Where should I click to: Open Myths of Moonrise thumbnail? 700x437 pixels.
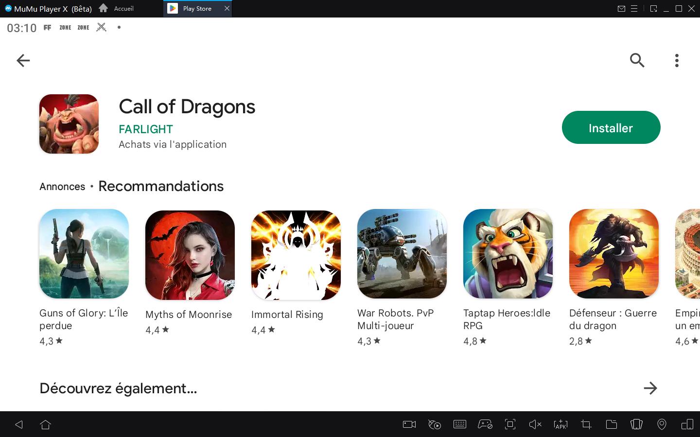tap(190, 255)
